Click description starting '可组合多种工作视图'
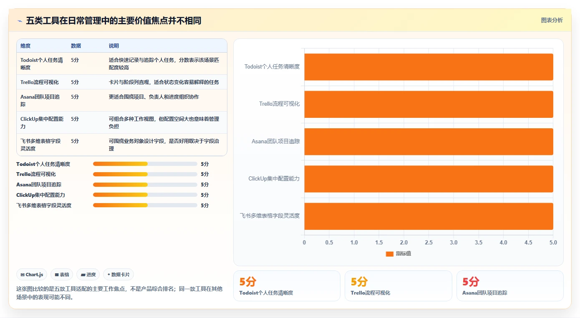 [164, 123]
